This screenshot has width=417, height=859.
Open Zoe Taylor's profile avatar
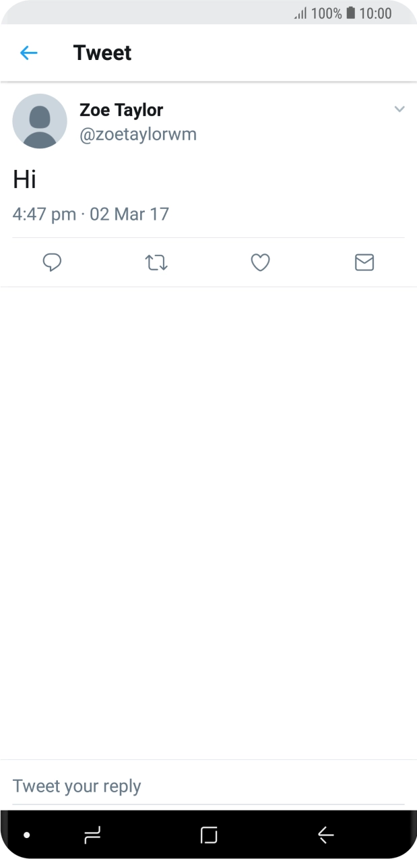(40, 121)
